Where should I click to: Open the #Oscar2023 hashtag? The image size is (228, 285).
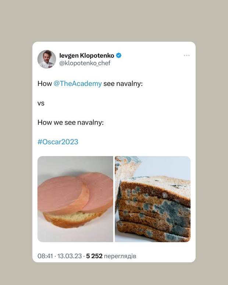[58, 142]
